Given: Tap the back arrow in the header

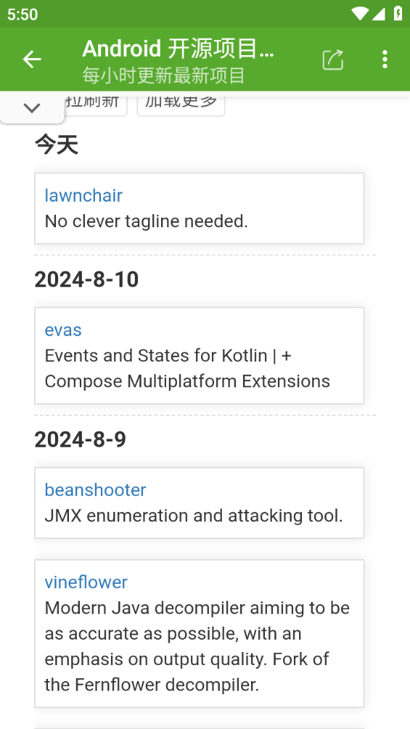Looking at the screenshot, I should pos(32,60).
